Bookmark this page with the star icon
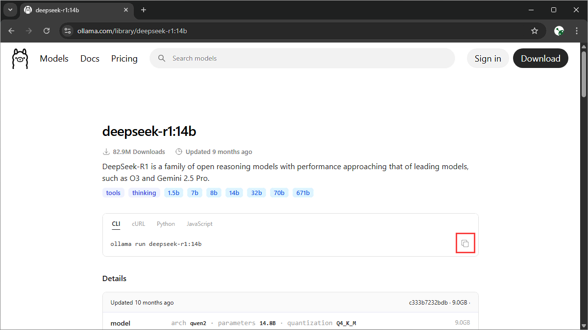The image size is (588, 330). point(535,31)
